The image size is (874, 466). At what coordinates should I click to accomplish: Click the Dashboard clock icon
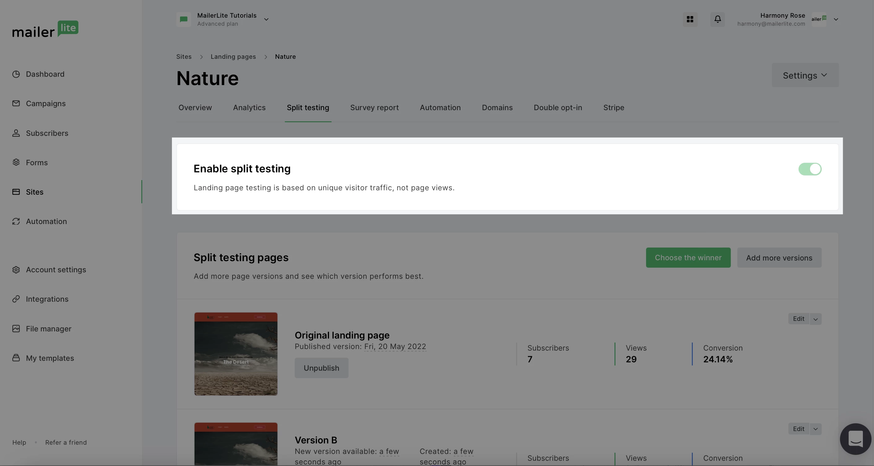(x=16, y=74)
